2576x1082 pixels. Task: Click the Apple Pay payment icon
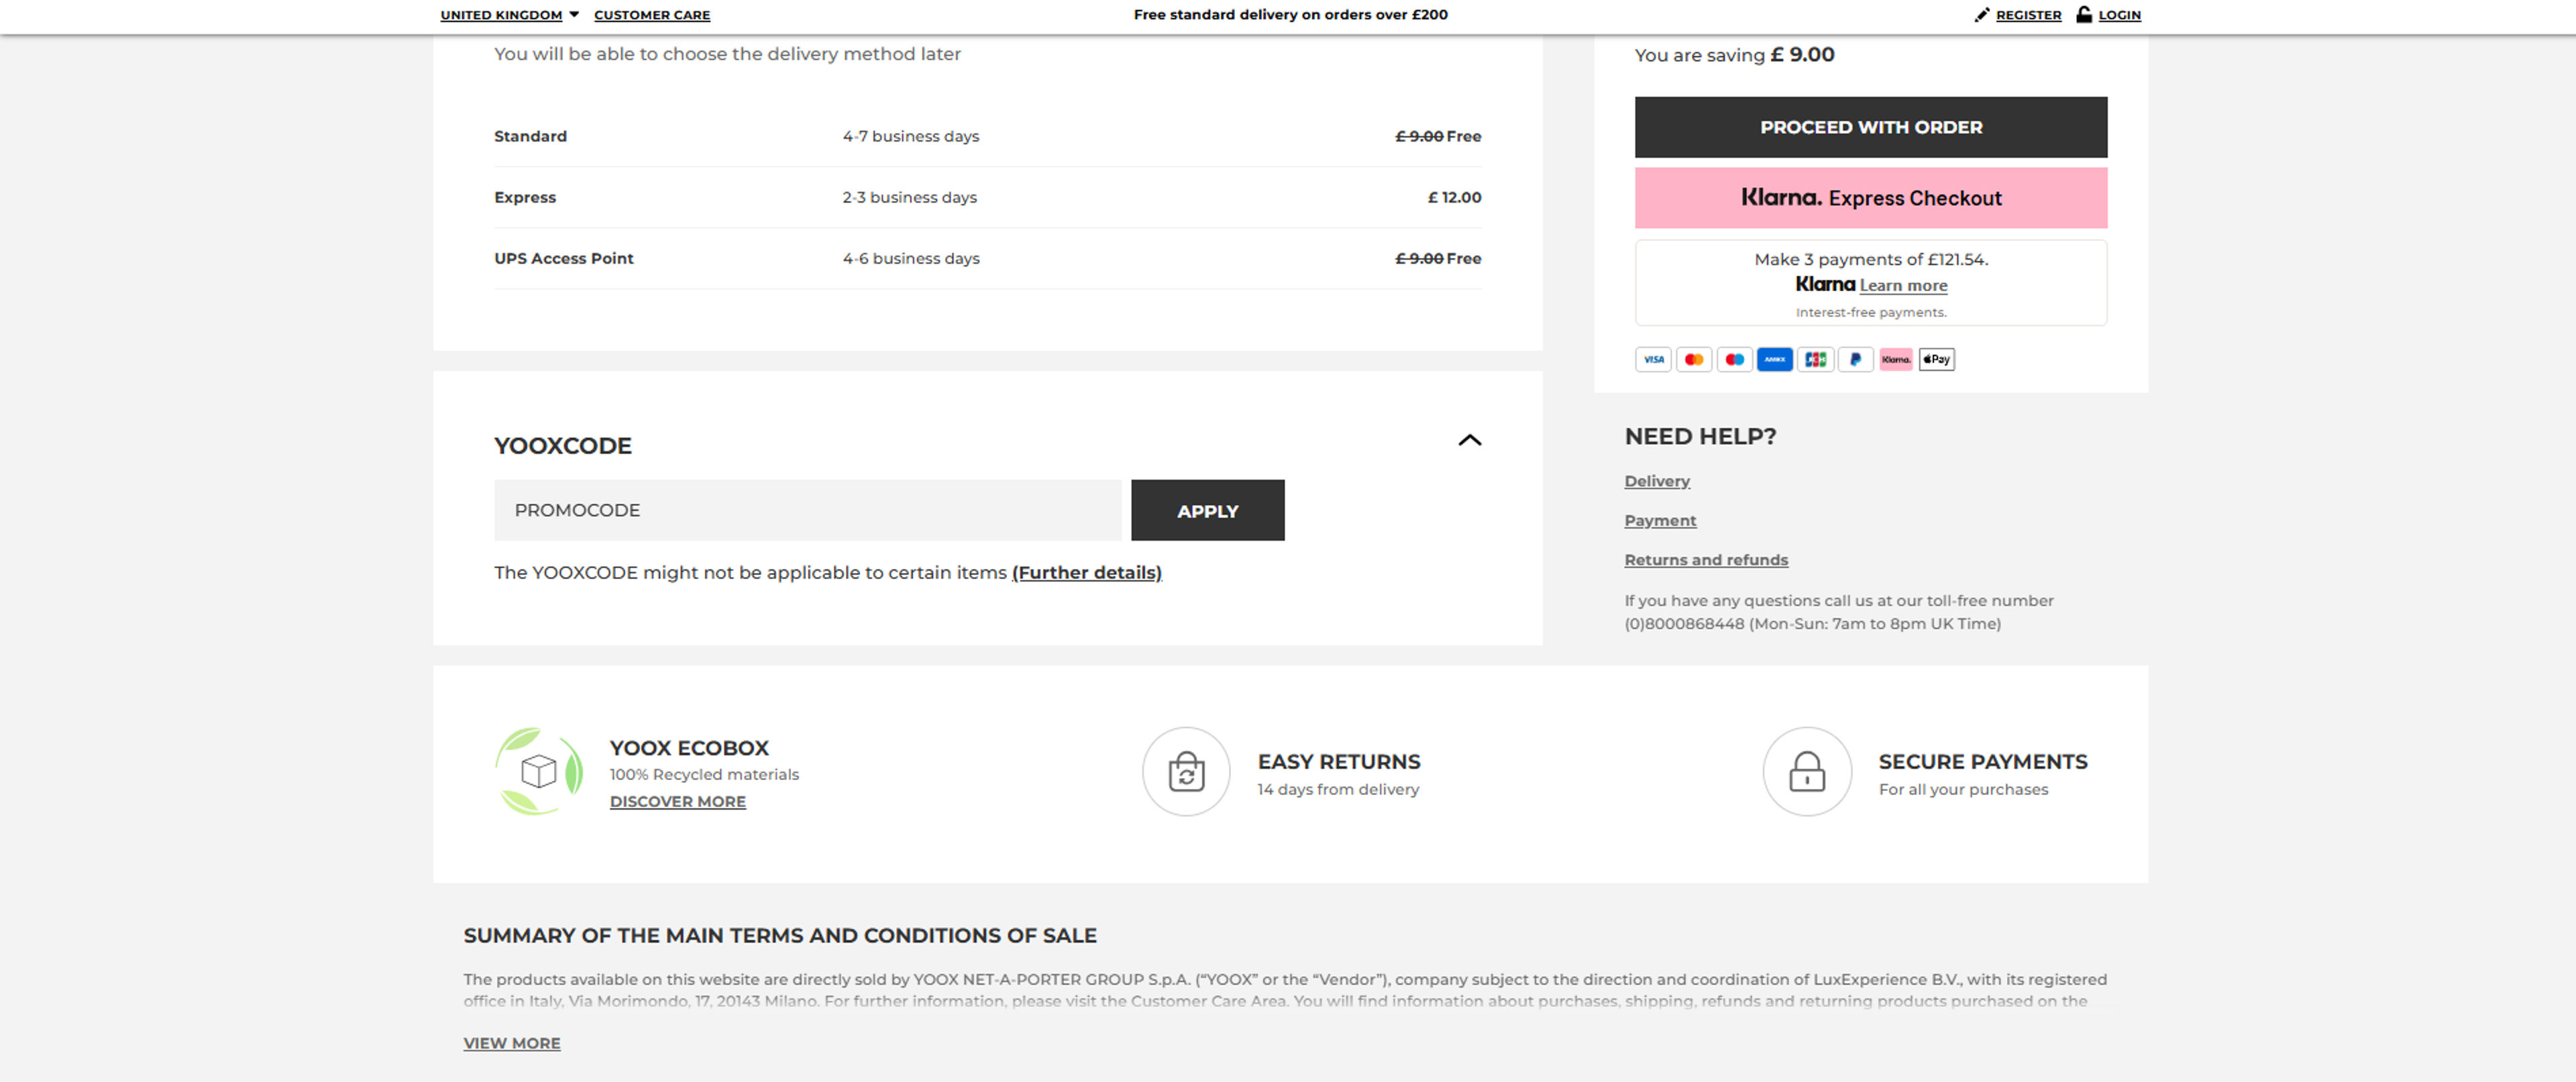click(x=1937, y=359)
